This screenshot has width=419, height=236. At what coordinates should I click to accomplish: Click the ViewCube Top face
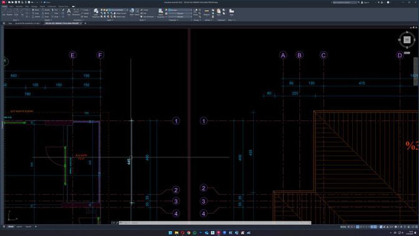pyautogui.click(x=407, y=40)
